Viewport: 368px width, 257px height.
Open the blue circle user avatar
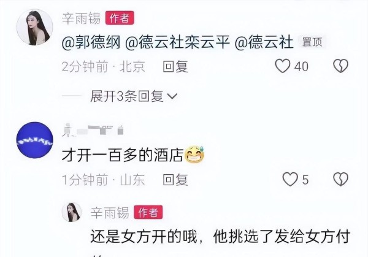[35, 140]
